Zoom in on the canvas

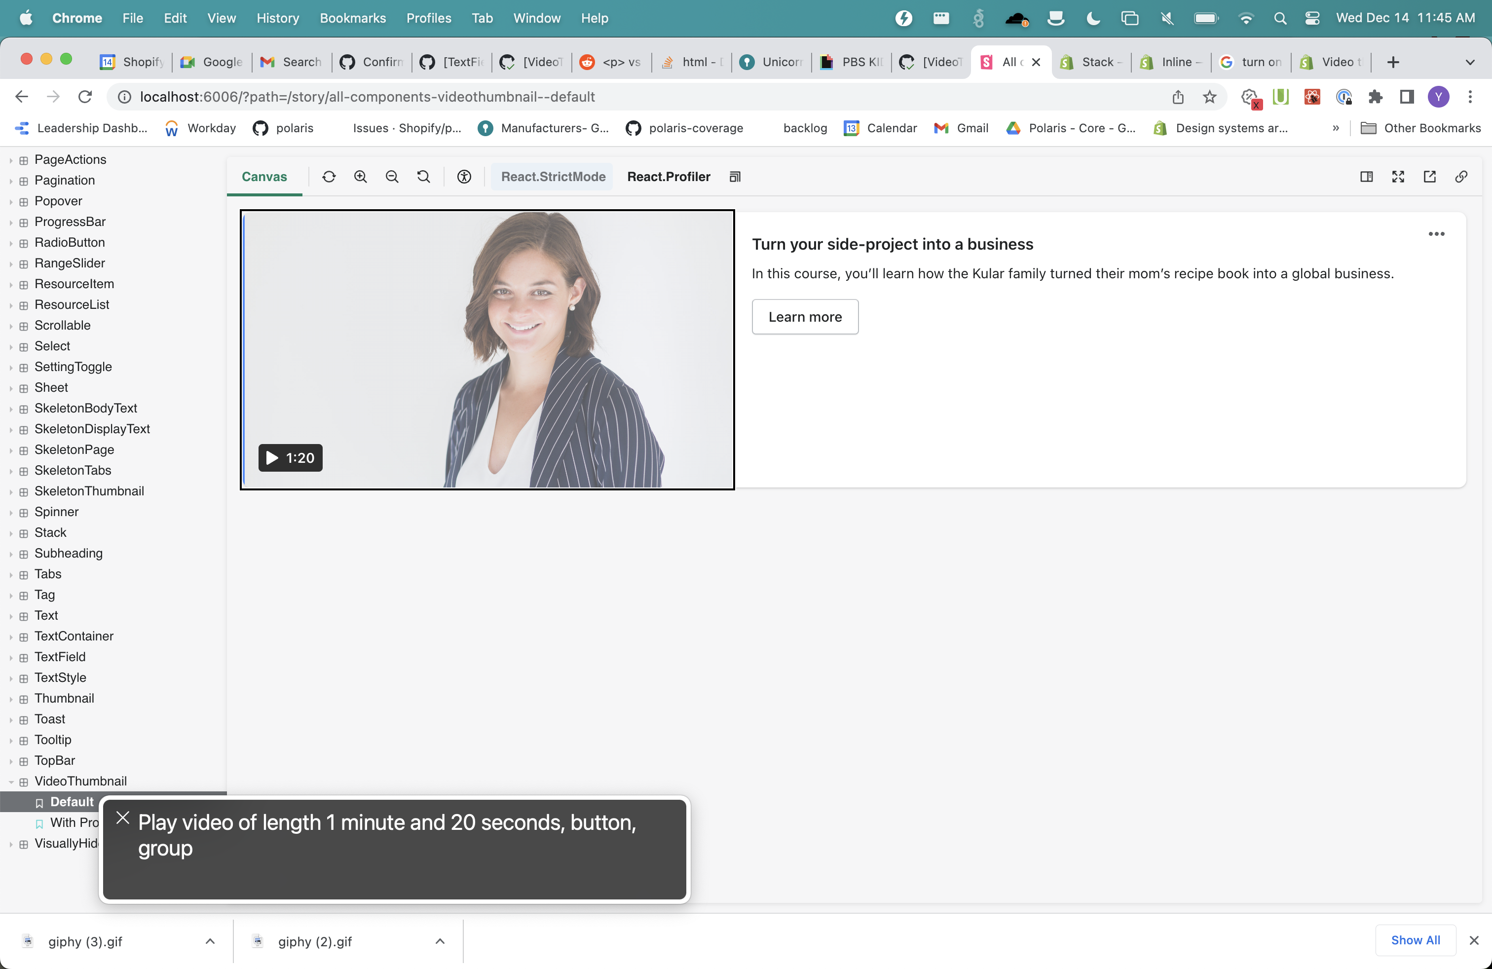(361, 177)
